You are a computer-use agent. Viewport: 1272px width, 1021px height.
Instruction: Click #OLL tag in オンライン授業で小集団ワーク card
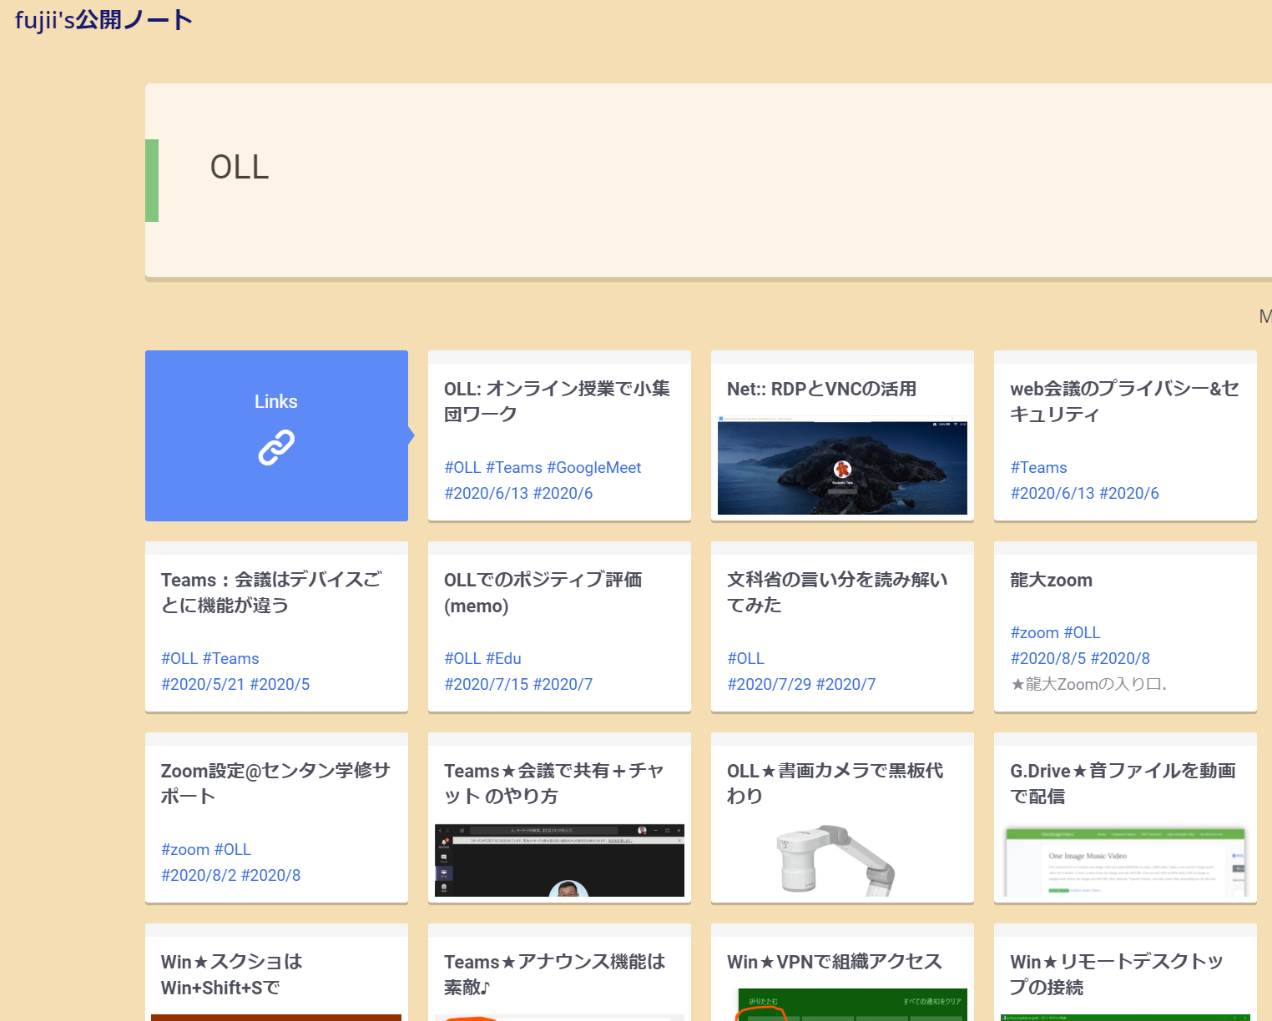462,468
